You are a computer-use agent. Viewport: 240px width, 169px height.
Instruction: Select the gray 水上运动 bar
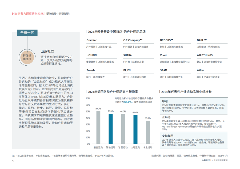tap(148, 132)
